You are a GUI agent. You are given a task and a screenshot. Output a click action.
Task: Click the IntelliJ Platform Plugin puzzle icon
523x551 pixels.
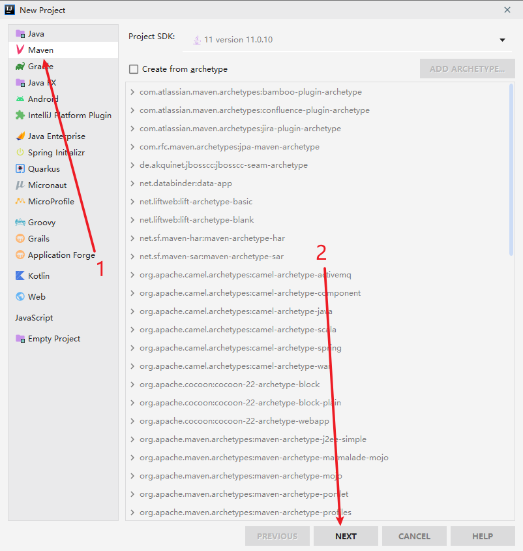(20, 116)
